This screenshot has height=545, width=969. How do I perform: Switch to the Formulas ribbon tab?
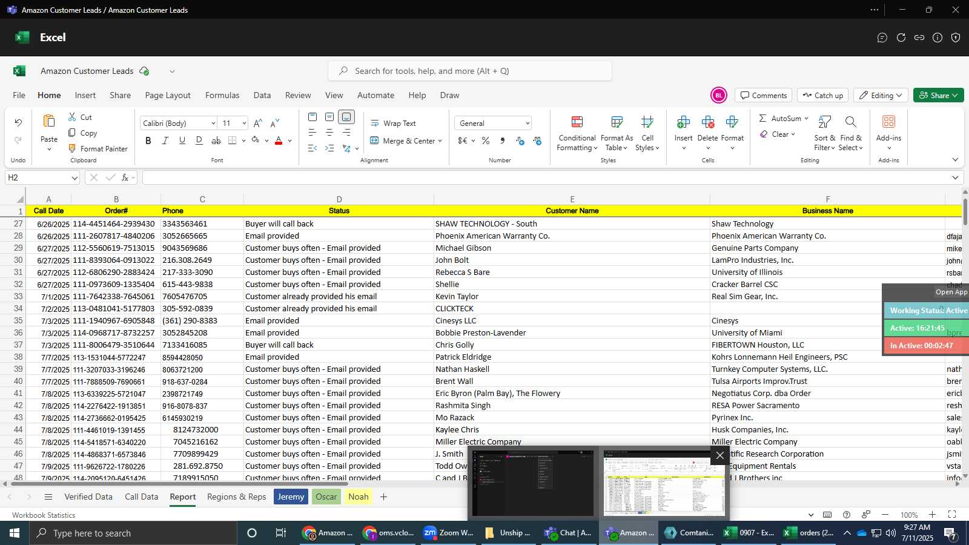pos(222,95)
